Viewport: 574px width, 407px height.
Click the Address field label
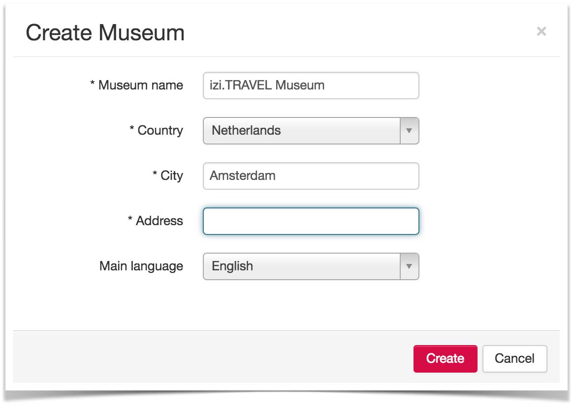tap(159, 221)
